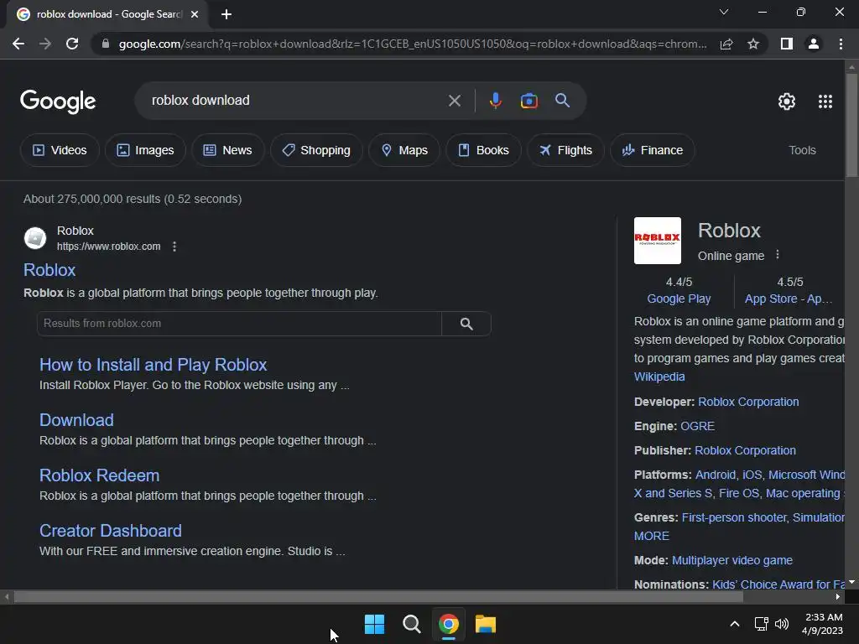The width and height of the screenshot is (859, 644).
Task: Open the Roblox Corporation developer link
Action: point(748,402)
